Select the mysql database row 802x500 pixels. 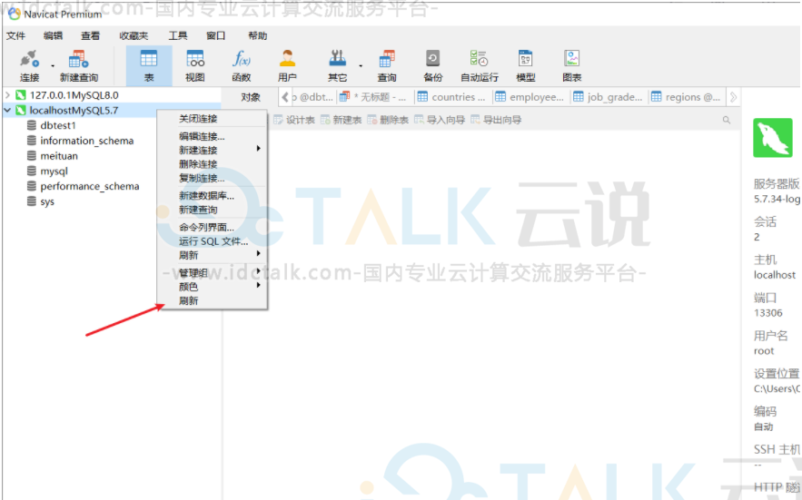[47, 172]
